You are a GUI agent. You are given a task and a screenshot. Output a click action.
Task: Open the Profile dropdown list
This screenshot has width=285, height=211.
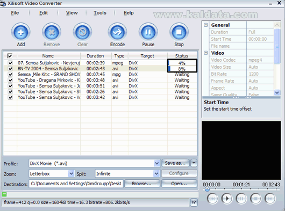(x=156, y=163)
